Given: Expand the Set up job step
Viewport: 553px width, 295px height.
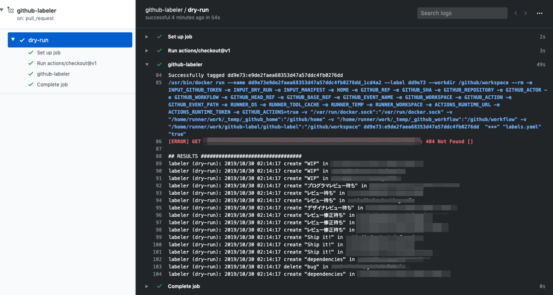Looking at the screenshot, I should click(x=147, y=36).
